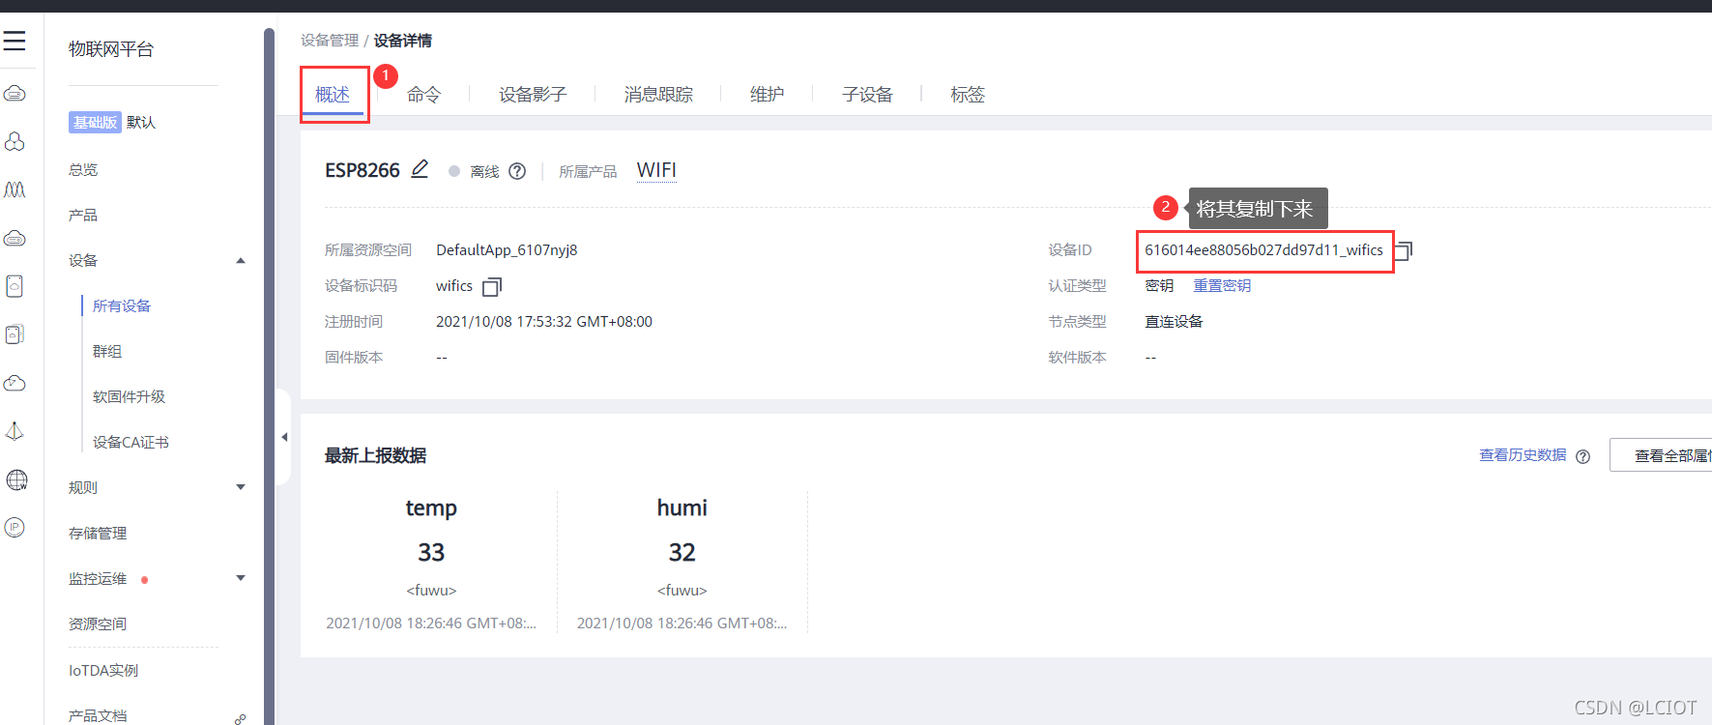This screenshot has height=725, width=1712.
Task: Open 软固件升级 in the sidebar
Action: tap(129, 396)
